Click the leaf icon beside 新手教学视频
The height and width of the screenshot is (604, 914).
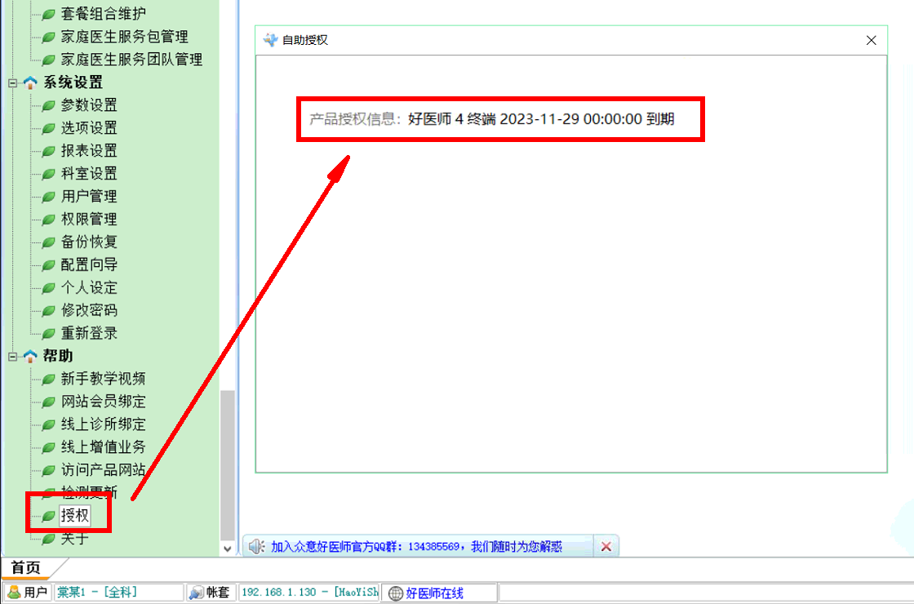tap(48, 380)
